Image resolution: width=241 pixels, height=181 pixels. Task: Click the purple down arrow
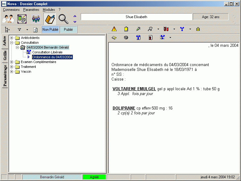75,22
